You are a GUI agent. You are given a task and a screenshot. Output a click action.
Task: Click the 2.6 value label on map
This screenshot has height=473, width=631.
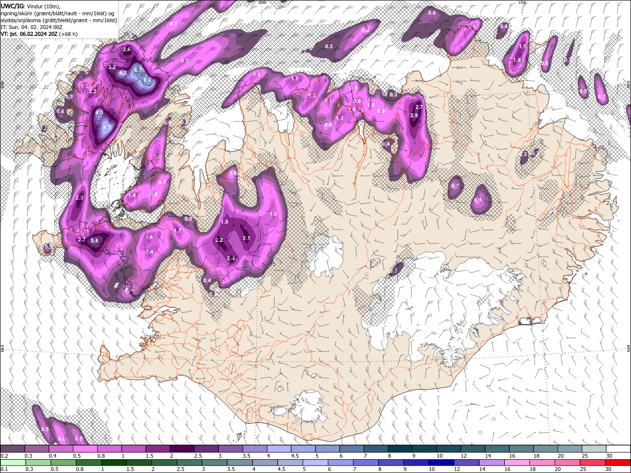coord(127,49)
